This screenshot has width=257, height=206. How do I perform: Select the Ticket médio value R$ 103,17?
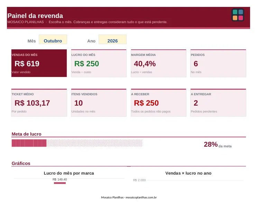click(x=32, y=103)
